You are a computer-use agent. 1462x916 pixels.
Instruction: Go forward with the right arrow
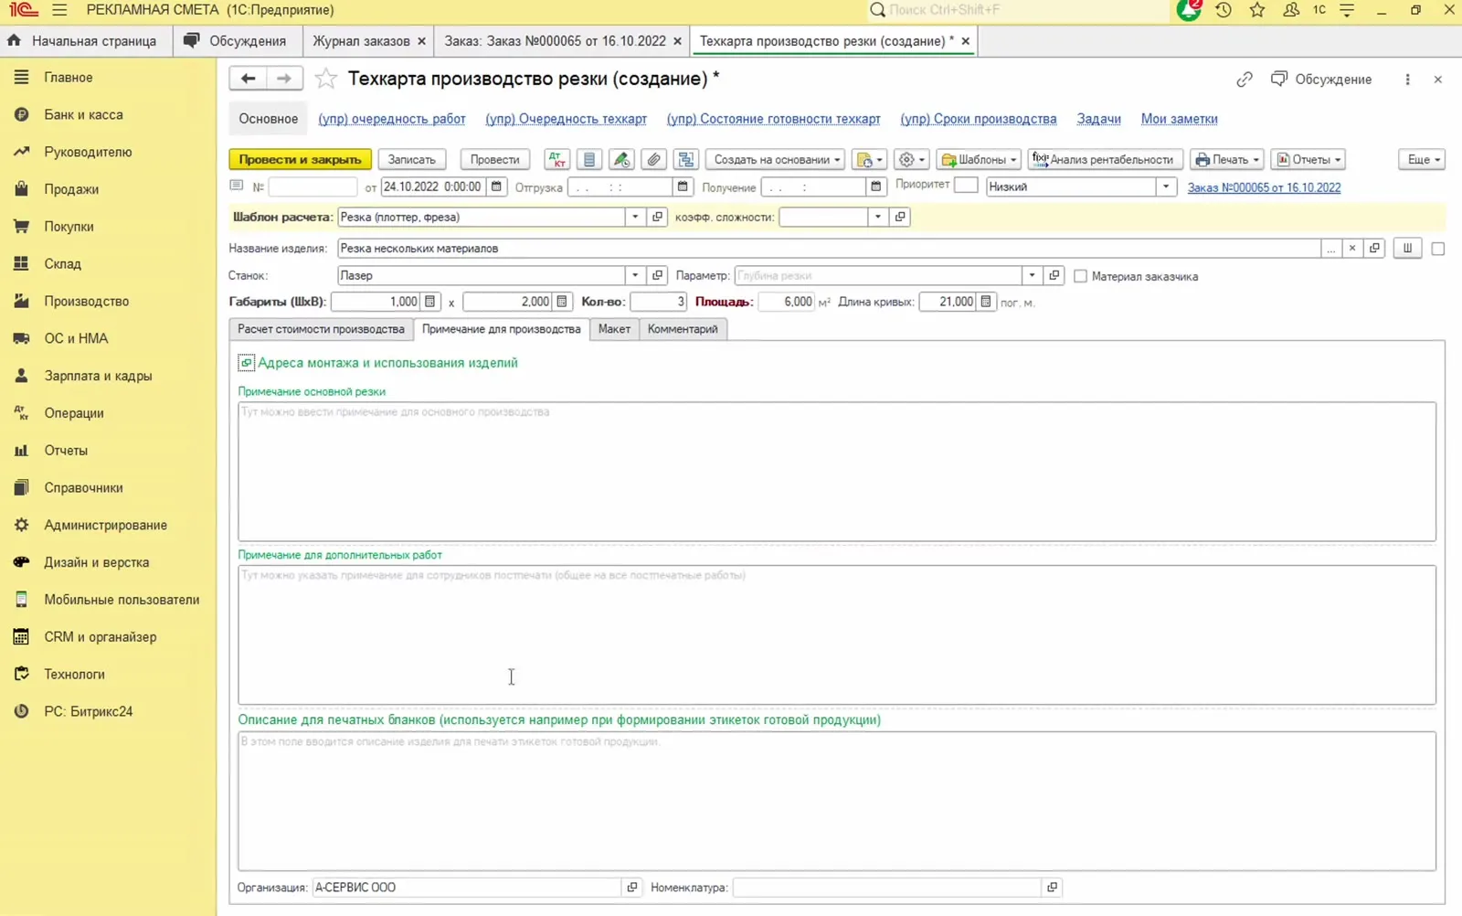(283, 79)
